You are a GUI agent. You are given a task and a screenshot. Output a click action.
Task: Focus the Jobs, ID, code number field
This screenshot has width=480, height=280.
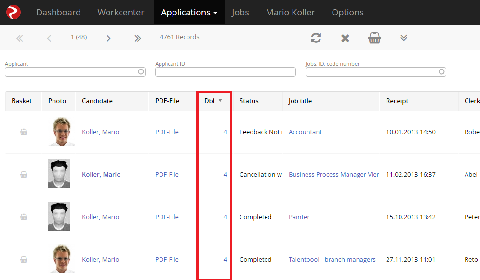click(375, 72)
